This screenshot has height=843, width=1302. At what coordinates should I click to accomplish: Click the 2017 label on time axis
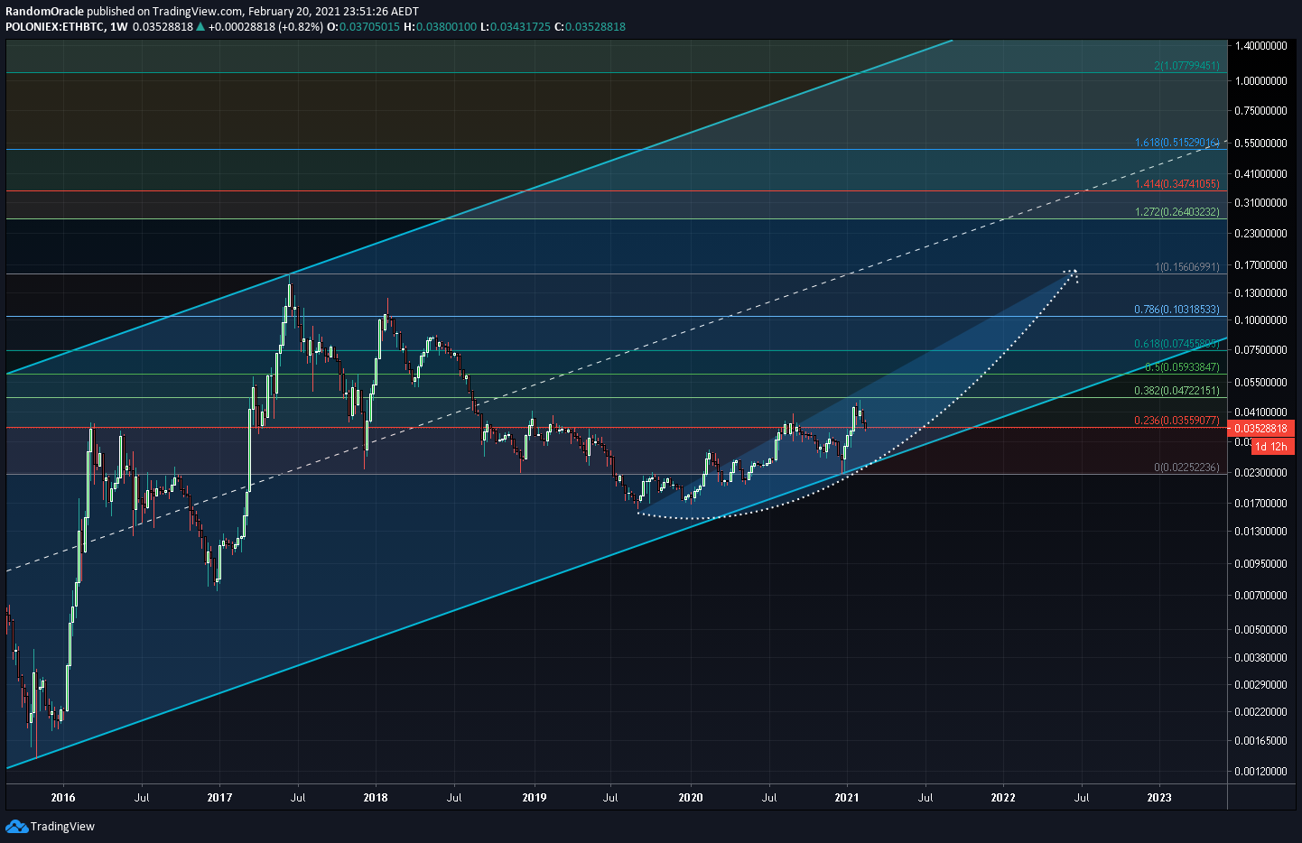219,797
